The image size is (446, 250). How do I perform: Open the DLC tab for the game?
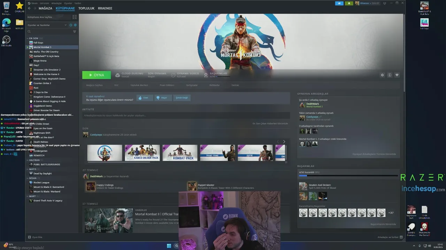(116, 85)
